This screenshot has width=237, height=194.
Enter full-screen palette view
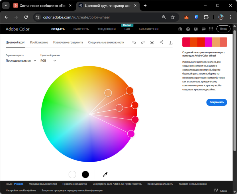pyautogui.click(x=152, y=42)
